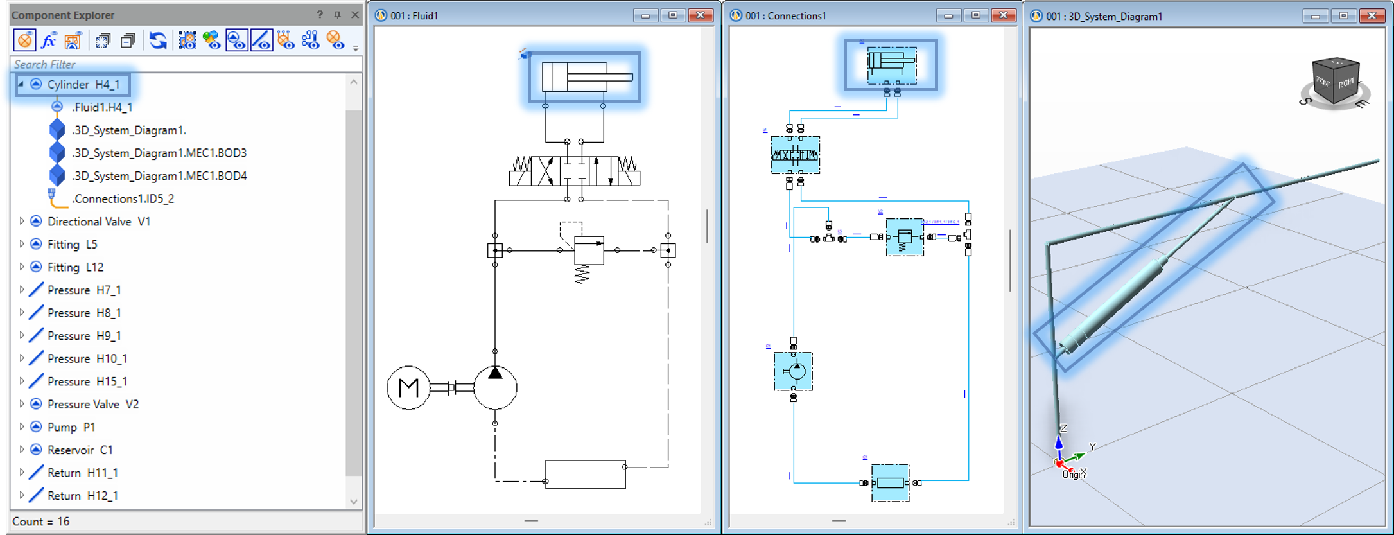This screenshot has height=535, width=1394.
Task: Click the expand all tree icon
Action: pyautogui.click(x=103, y=41)
